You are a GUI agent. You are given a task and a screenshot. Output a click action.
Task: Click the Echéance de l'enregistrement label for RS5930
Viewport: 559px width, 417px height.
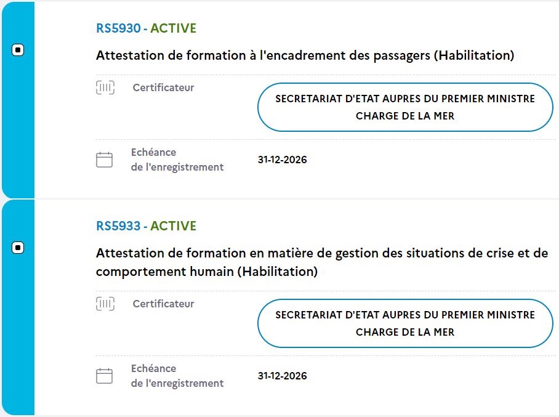pyautogui.click(x=177, y=160)
